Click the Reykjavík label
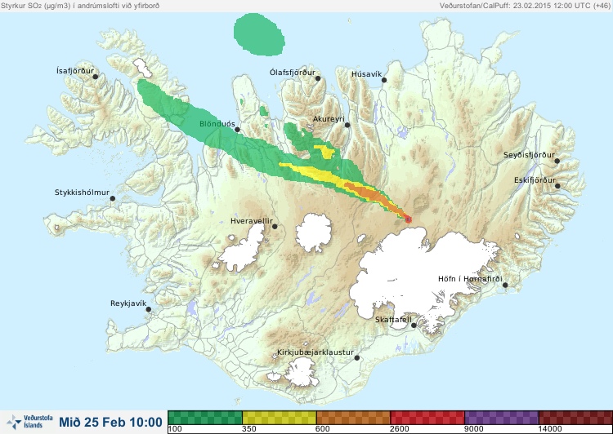 128,303
